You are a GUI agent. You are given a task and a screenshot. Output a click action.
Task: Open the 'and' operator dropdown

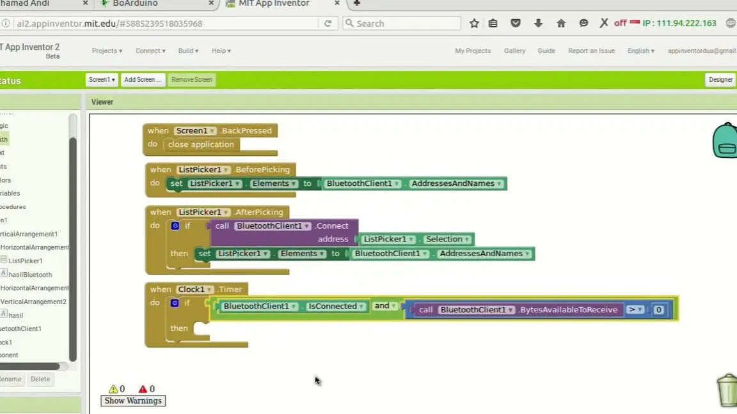pyautogui.click(x=385, y=305)
